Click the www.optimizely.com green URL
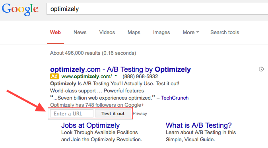 pyautogui.click(x=87, y=77)
